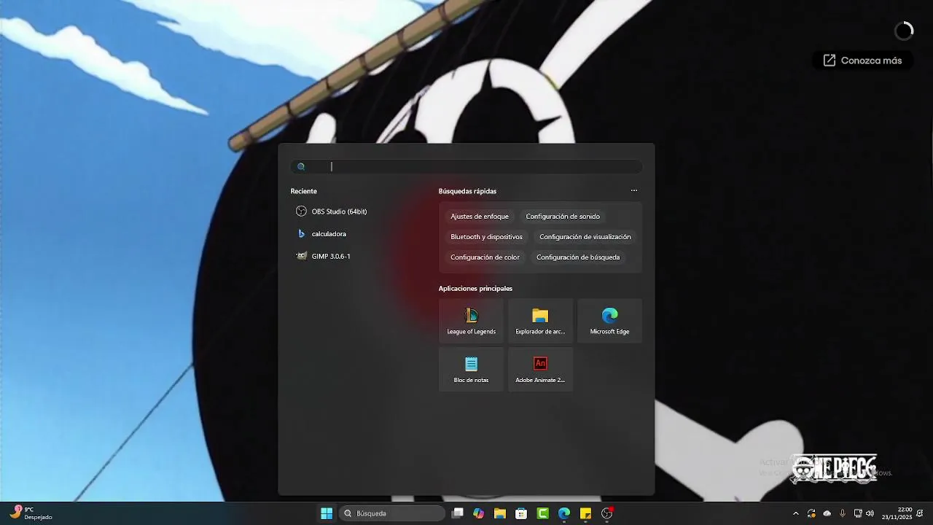Image resolution: width=933 pixels, height=525 pixels.
Task: Open Microsoft Store on the taskbar
Action: (521, 513)
